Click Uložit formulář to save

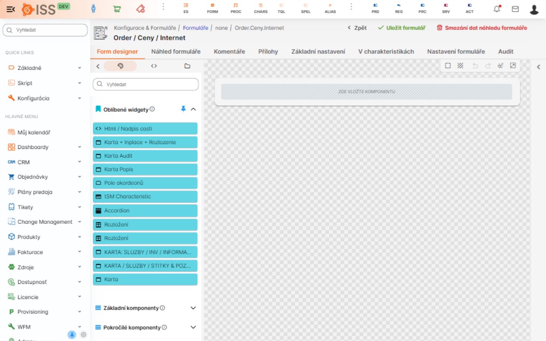point(402,28)
